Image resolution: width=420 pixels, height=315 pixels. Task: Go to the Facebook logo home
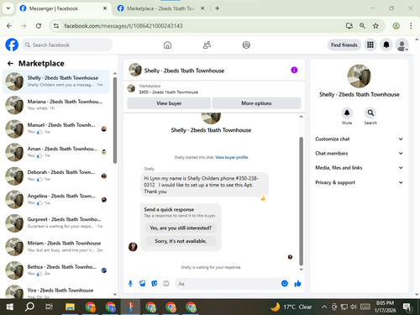[12, 45]
